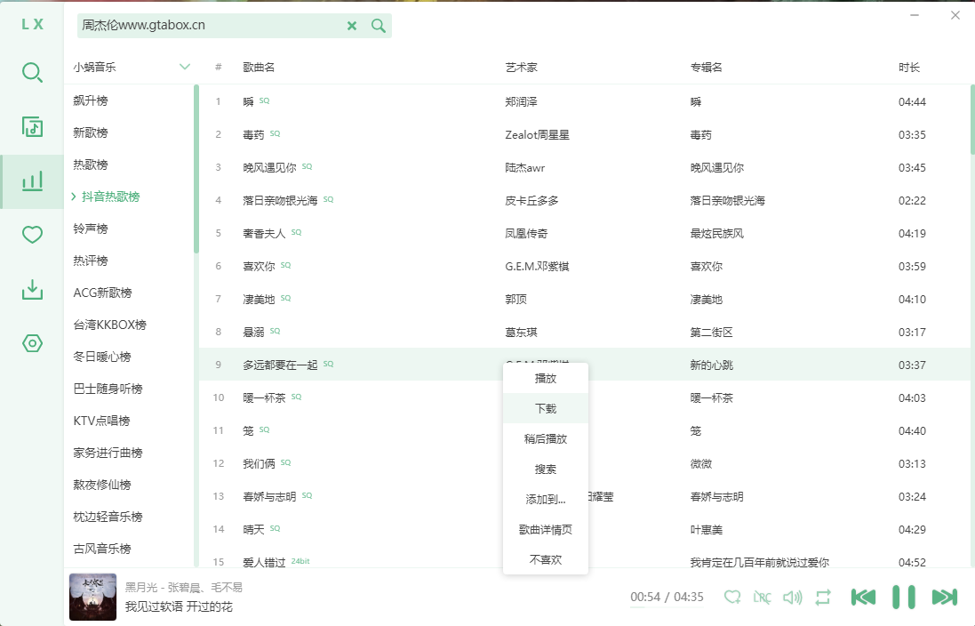This screenshot has width=975, height=626.
Task: Clear the search box text
Action: [352, 26]
